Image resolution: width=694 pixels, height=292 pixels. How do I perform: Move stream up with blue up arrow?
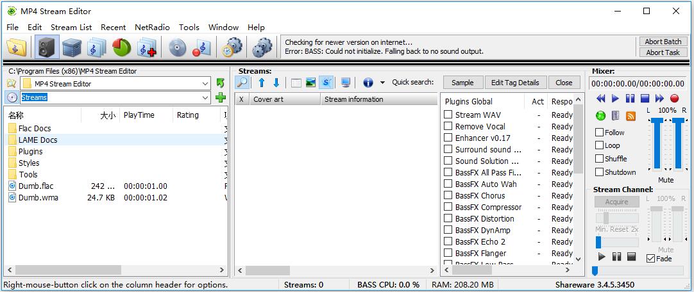262,83
